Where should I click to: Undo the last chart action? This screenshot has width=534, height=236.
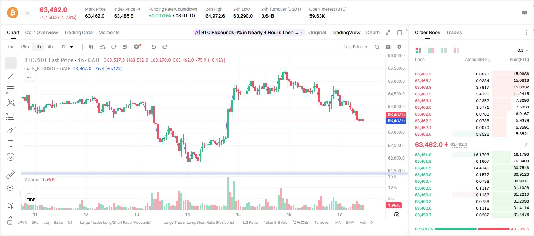154,47
